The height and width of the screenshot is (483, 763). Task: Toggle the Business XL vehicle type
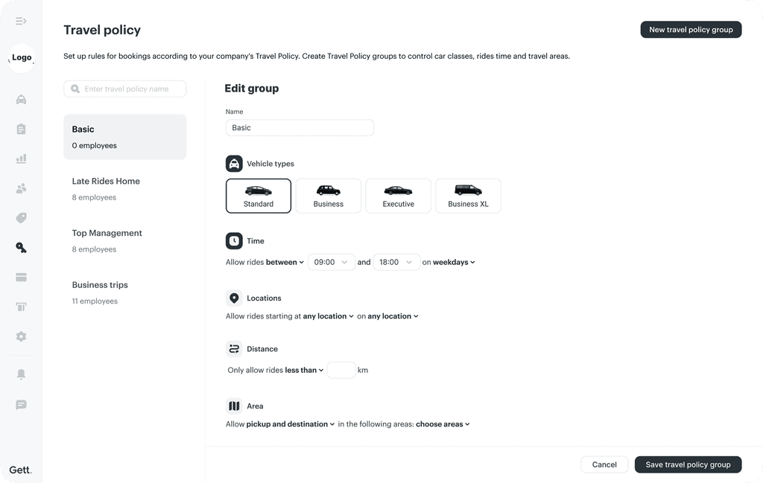[x=468, y=196]
